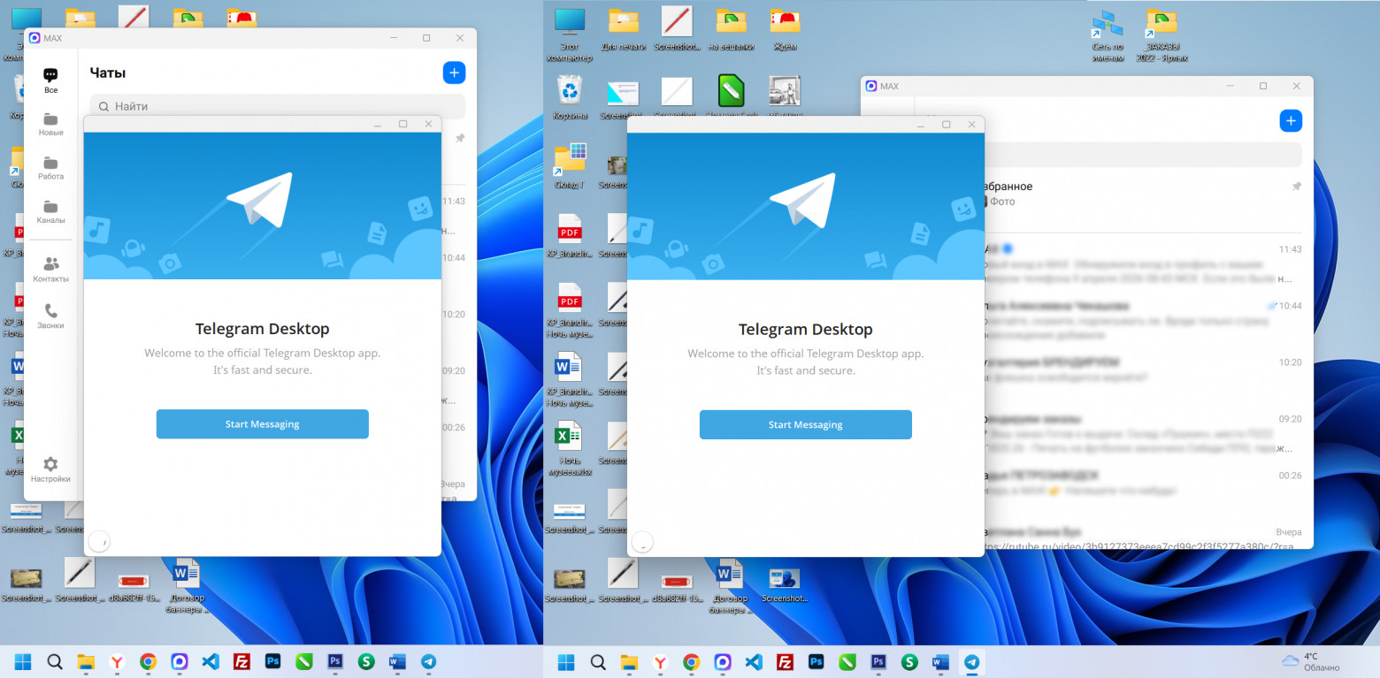Go to Звонки in the MAX sidebar
The width and height of the screenshot is (1380, 678).
(x=50, y=316)
